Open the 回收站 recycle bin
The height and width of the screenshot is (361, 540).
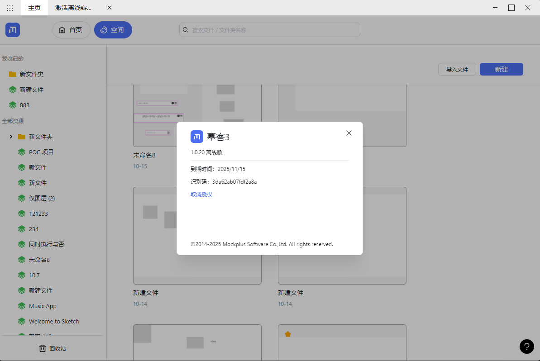click(x=53, y=348)
